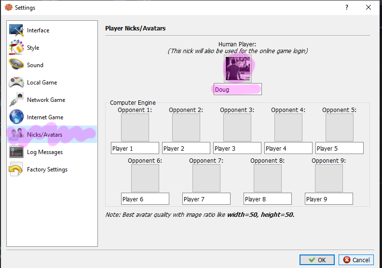Open the Log Messages icon
This screenshot has height=268, width=382.
[x=16, y=152]
